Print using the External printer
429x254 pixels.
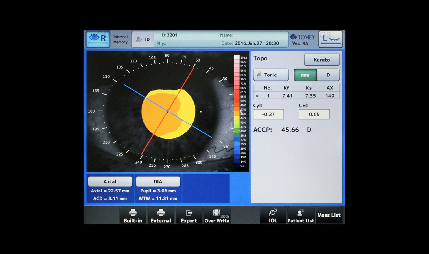click(x=161, y=215)
